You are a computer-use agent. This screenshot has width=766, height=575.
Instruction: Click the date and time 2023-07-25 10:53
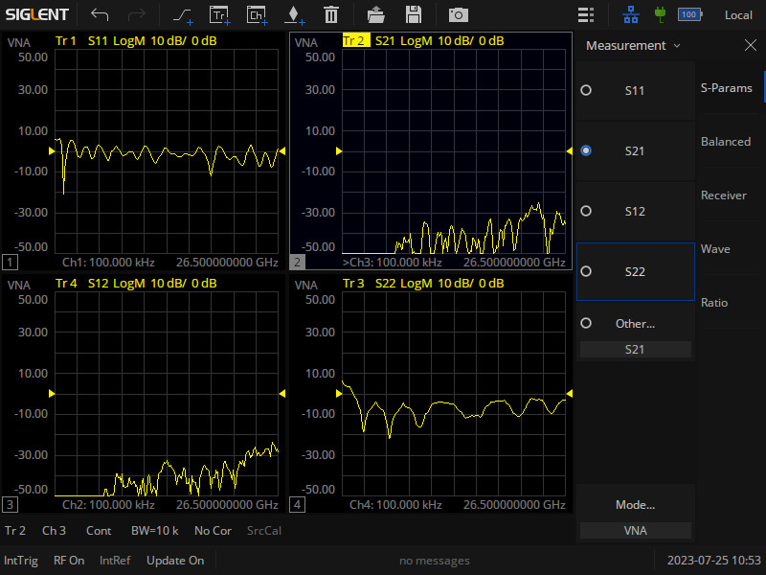(x=713, y=561)
